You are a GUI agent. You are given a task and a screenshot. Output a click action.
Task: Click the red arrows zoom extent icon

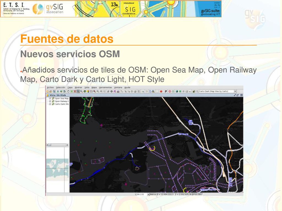click(75, 91)
